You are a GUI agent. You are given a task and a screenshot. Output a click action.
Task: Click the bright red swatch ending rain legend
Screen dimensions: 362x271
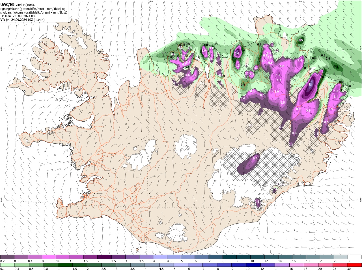354,265
